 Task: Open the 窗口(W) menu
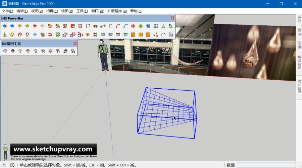(98, 11)
